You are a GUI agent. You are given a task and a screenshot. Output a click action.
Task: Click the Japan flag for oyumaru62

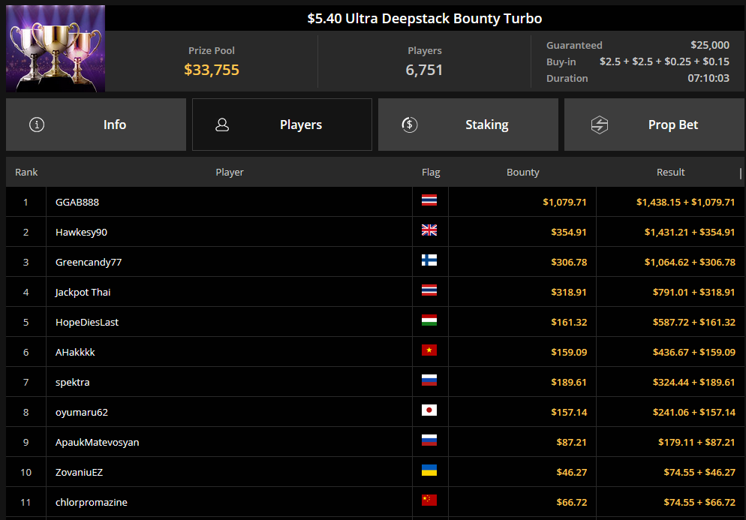coord(429,410)
